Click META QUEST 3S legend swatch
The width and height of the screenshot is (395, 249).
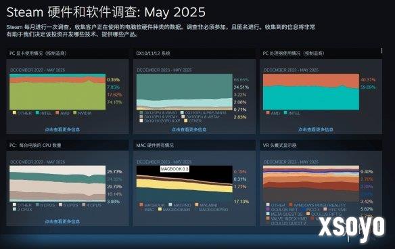point(268,214)
